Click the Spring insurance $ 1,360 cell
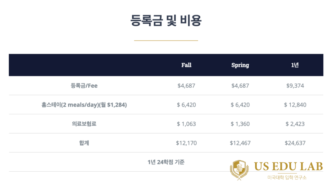 pos(240,124)
